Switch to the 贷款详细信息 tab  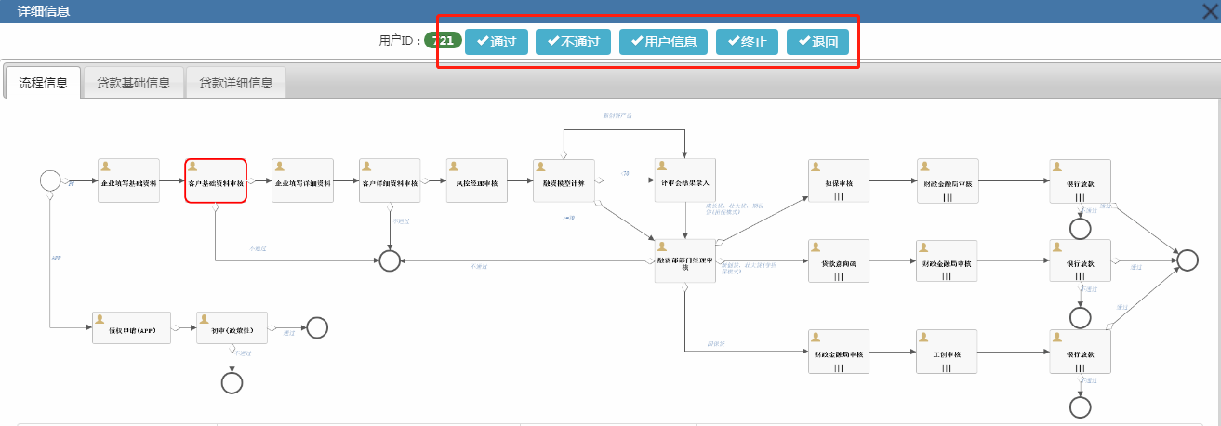point(235,82)
